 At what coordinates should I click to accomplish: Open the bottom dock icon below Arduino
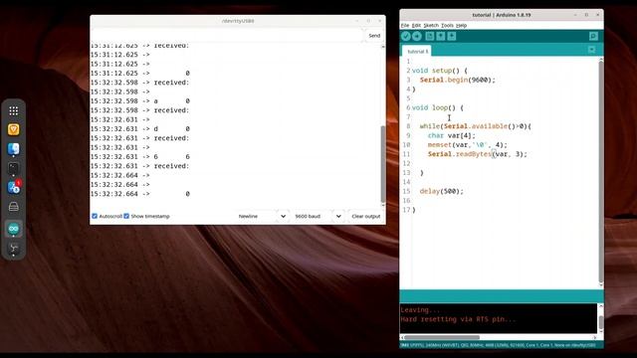pyautogui.click(x=13, y=248)
